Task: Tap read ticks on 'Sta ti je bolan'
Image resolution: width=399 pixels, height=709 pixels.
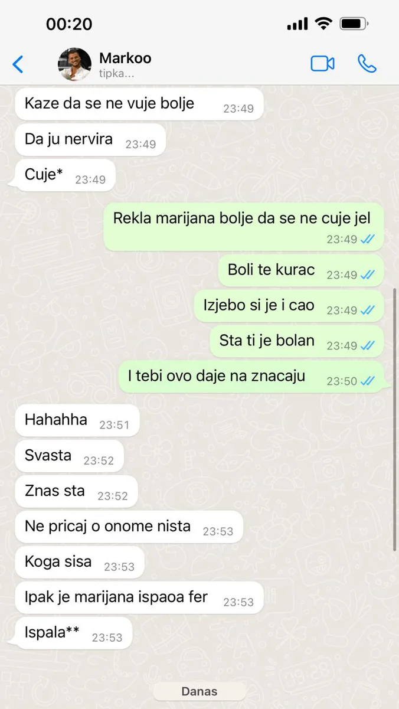Action: 367,345
